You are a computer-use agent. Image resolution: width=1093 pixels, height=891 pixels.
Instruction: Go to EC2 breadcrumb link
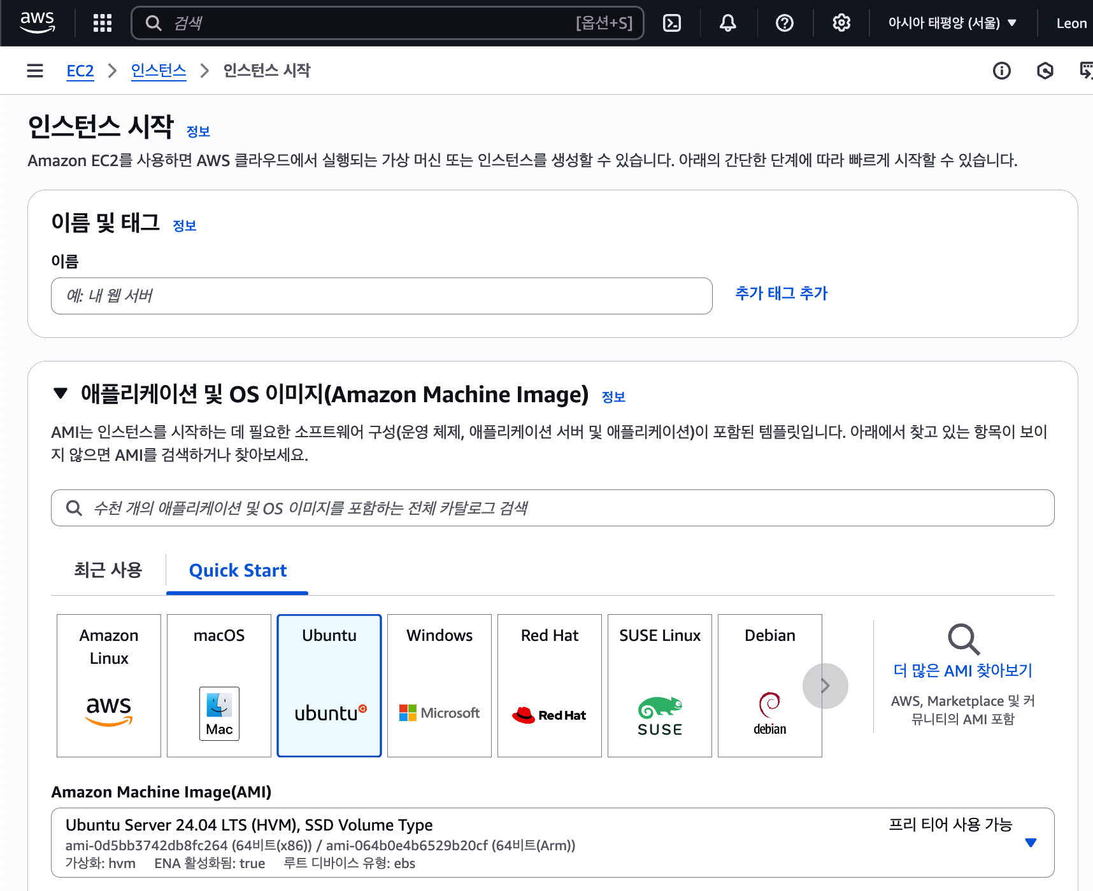(x=80, y=70)
